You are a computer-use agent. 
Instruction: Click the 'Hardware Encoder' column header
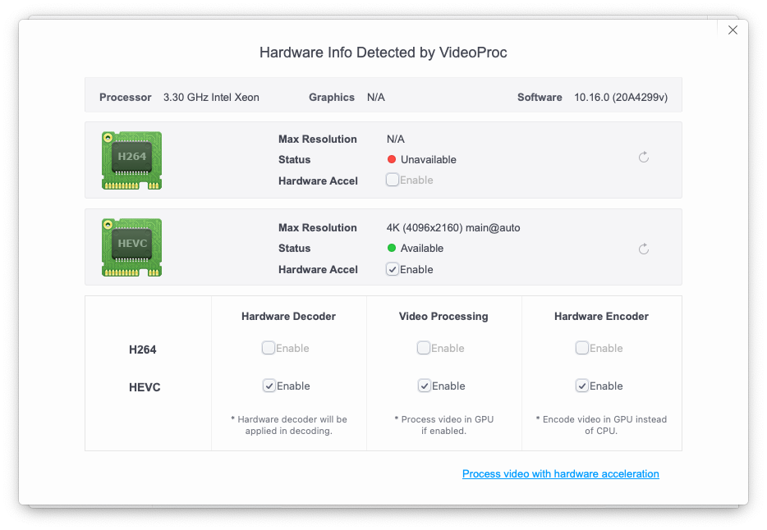(x=602, y=317)
